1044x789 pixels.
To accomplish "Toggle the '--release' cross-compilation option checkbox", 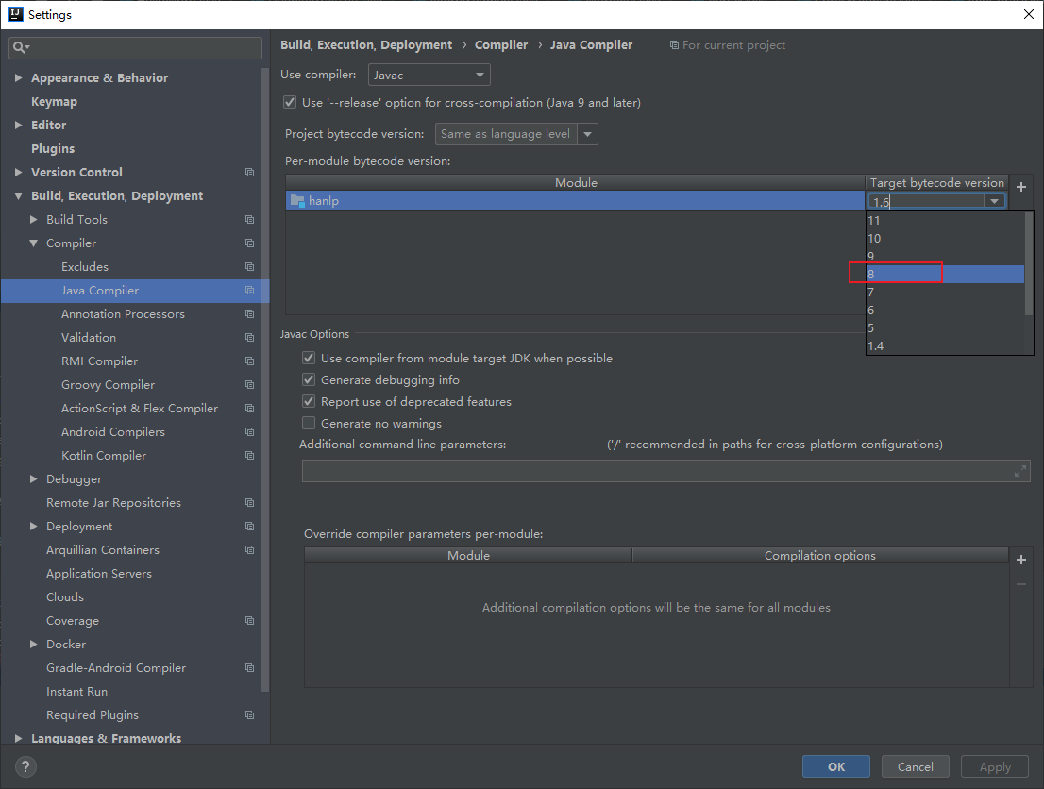I will [290, 102].
